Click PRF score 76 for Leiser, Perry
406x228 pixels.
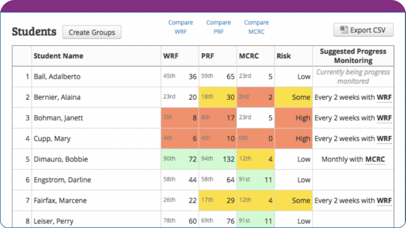coord(230,221)
